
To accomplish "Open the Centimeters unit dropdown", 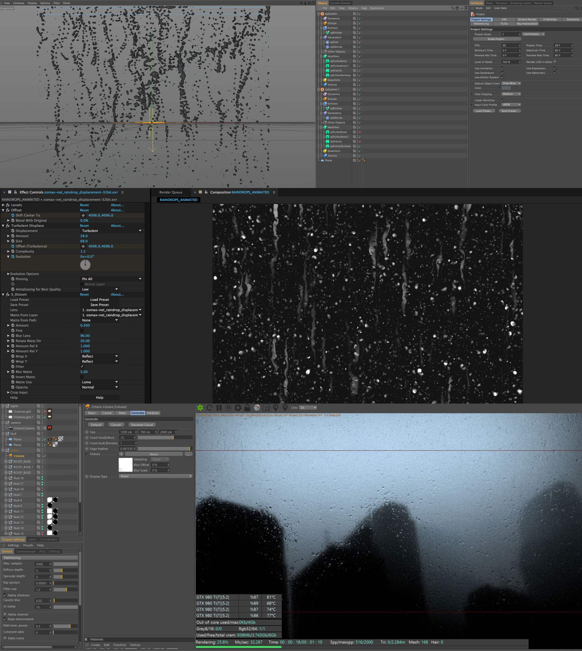I will pos(533,34).
